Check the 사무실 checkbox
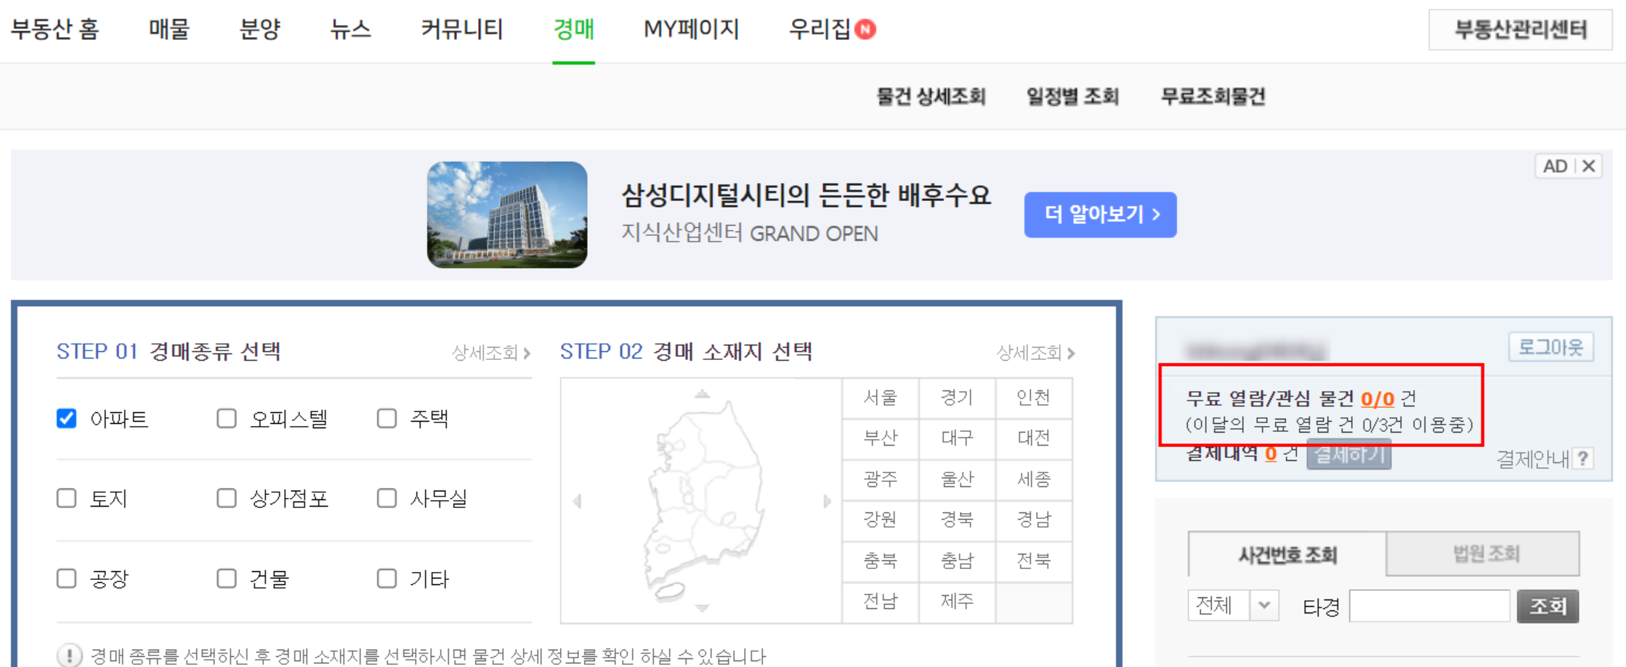Viewport: 1626px width, 667px height. tap(387, 498)
